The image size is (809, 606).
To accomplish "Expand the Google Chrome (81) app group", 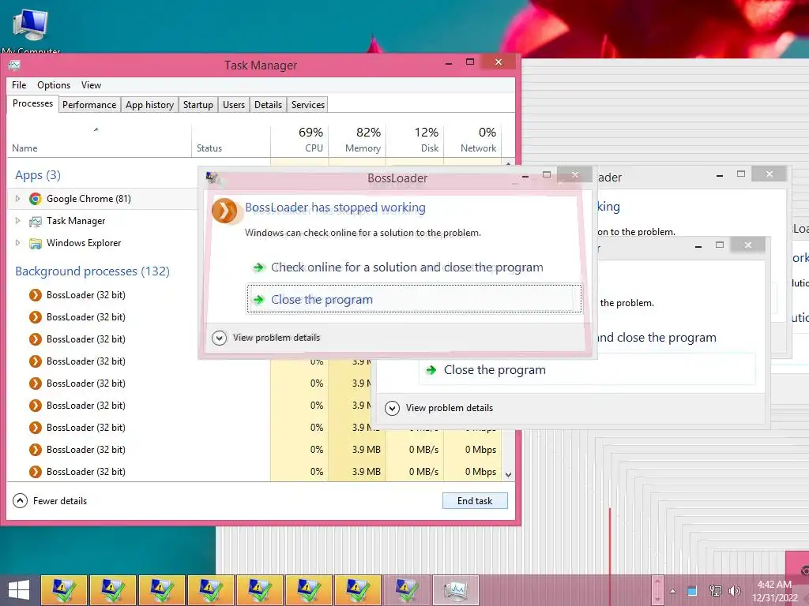I will (x=17, y=198).
